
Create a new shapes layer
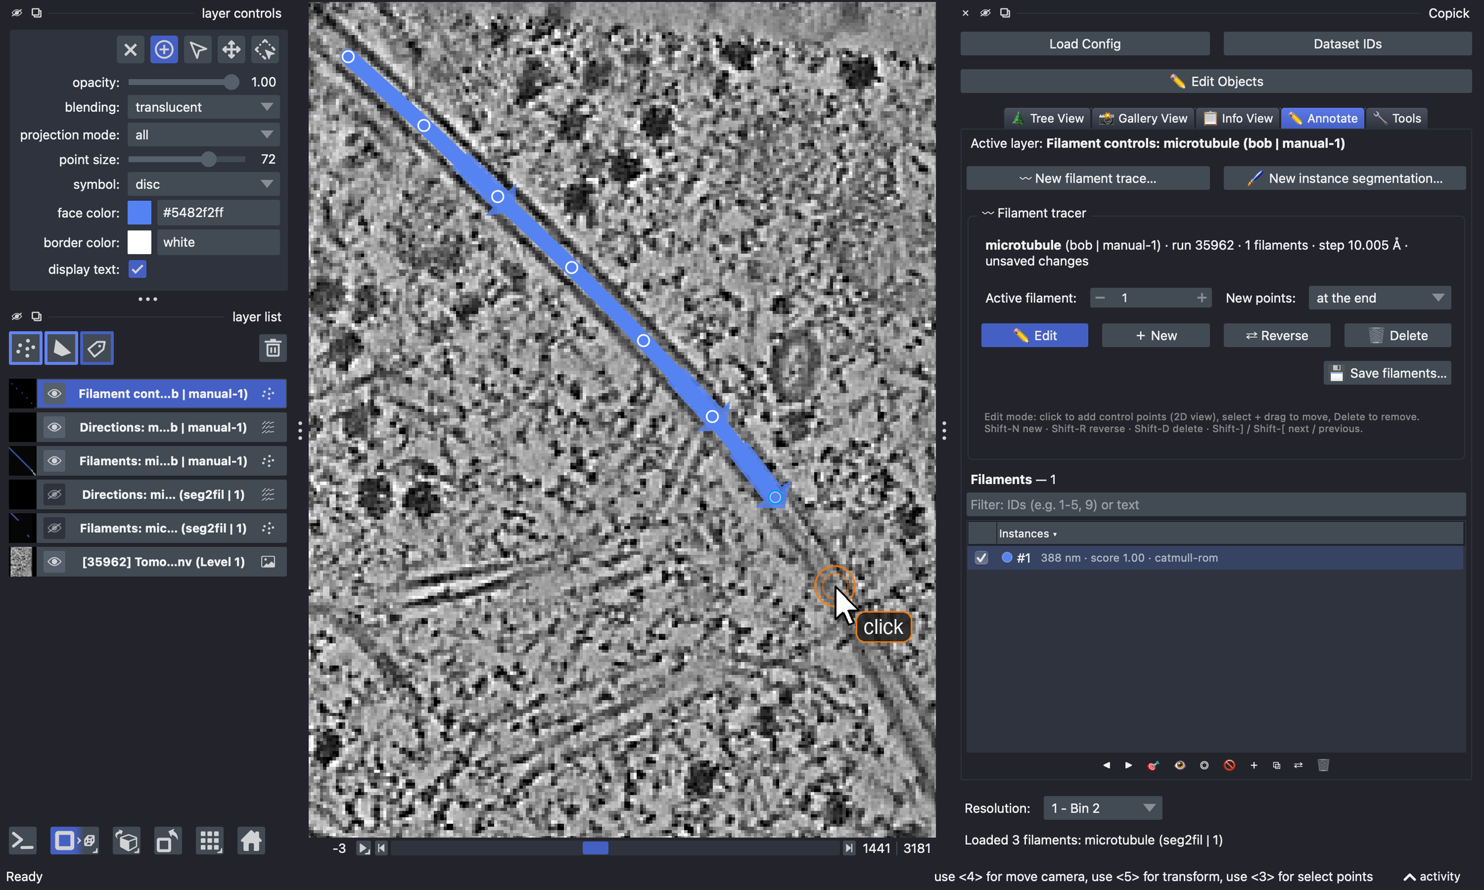61,349
